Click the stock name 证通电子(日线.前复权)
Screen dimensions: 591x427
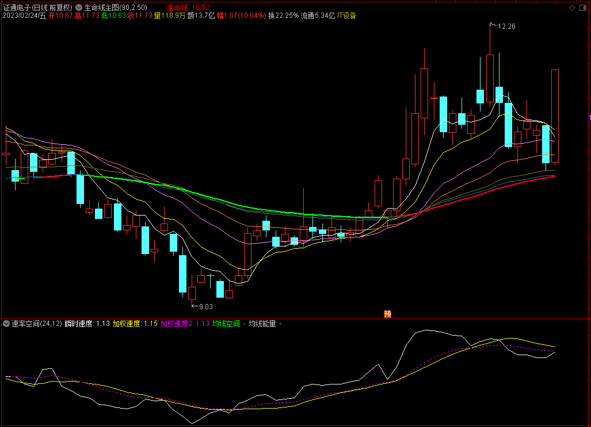[x=37, y=7]
